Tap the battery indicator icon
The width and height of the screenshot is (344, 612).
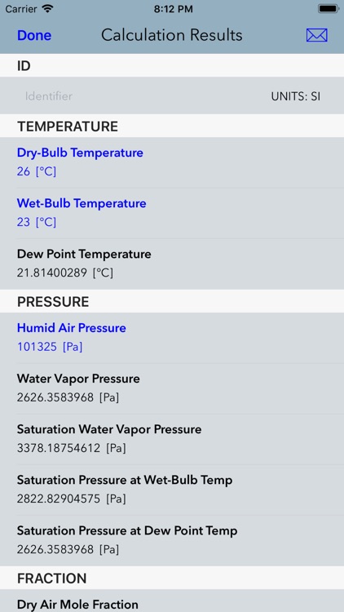(328, 9)
